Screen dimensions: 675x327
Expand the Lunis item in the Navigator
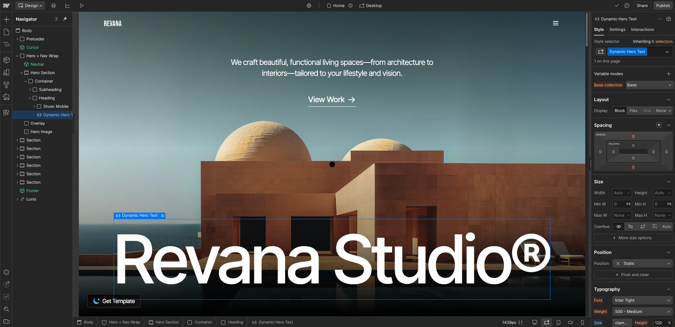18,199
